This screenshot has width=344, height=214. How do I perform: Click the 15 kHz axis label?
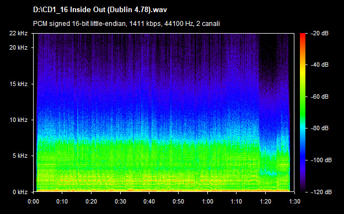[18, 84]
